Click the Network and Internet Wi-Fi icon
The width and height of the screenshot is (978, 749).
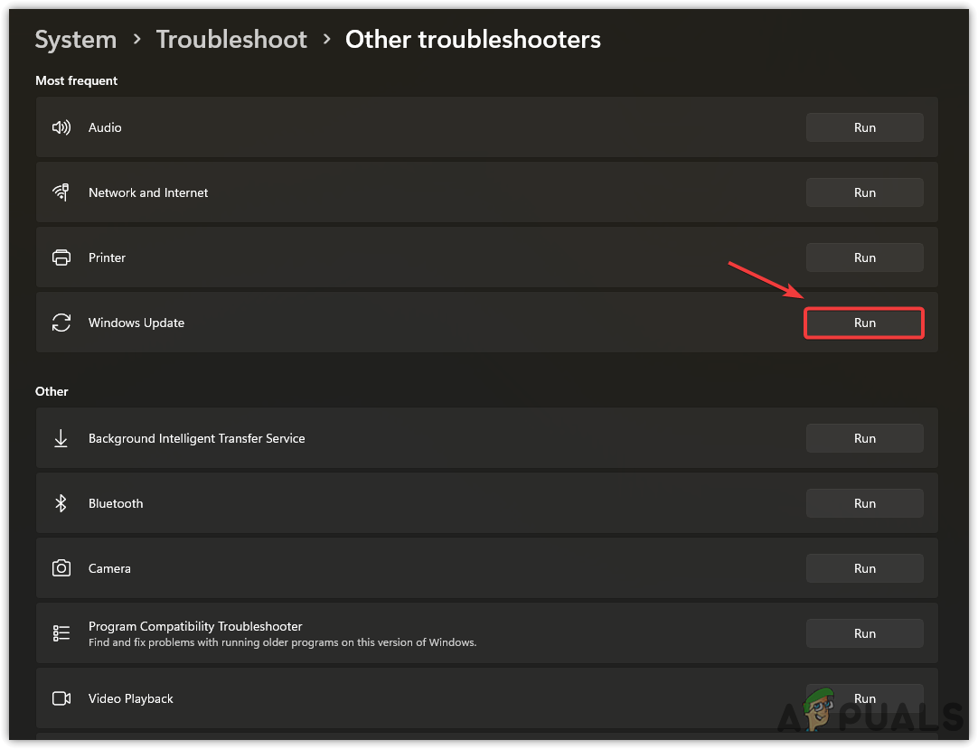61,192
